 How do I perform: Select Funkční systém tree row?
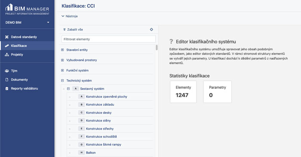pos(107,70)
